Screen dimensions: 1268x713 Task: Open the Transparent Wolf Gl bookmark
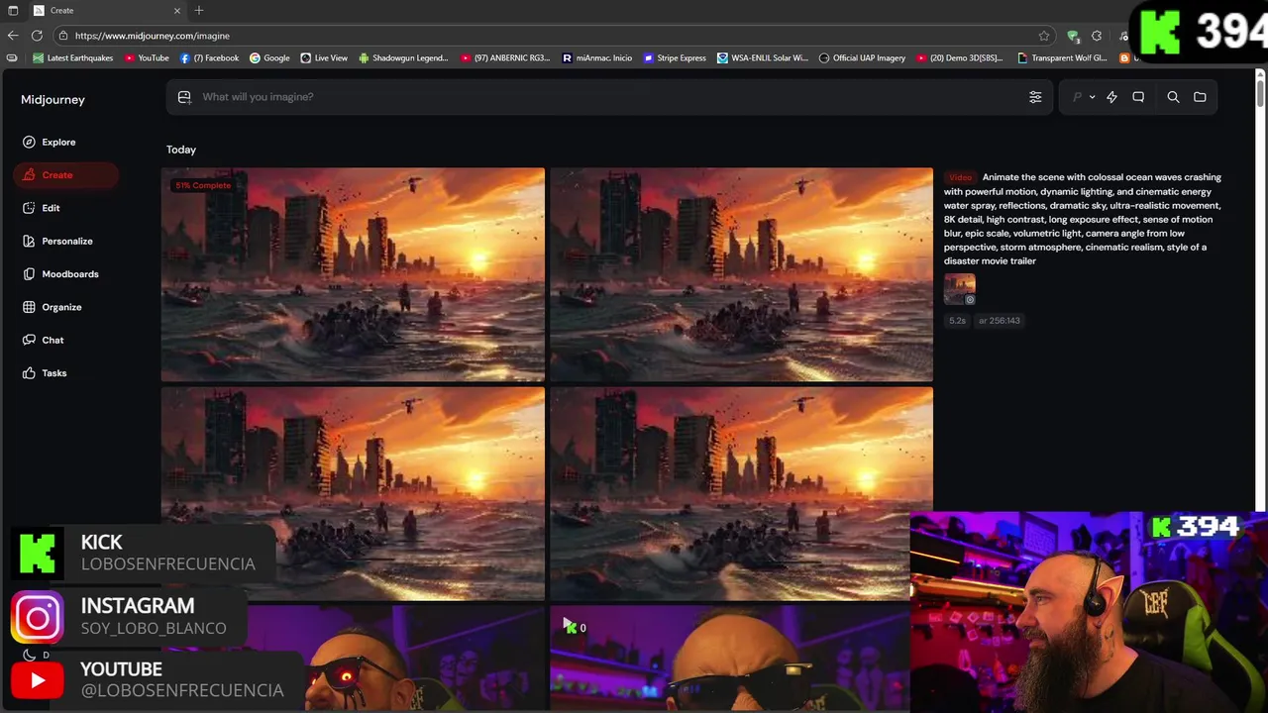1063,58
